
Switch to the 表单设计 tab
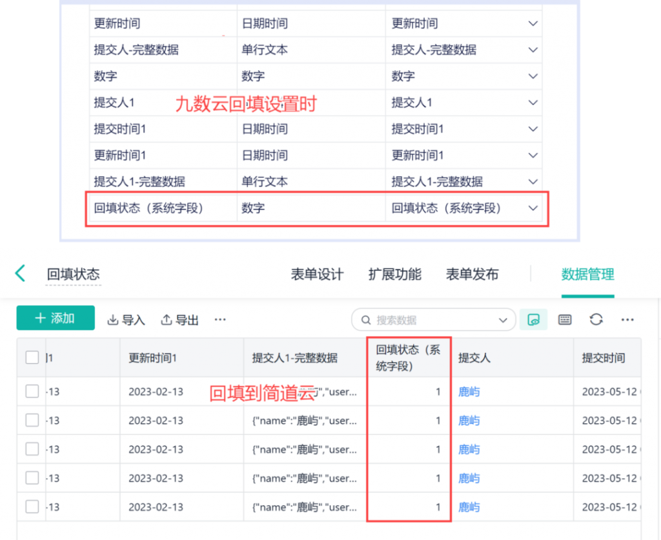[317, 274]
